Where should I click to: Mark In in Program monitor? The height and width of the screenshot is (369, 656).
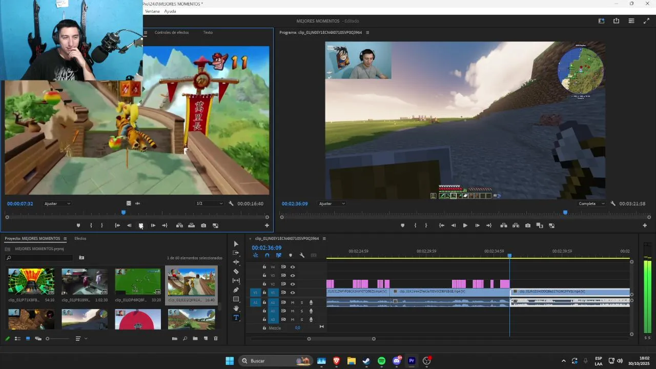point(415,225)
